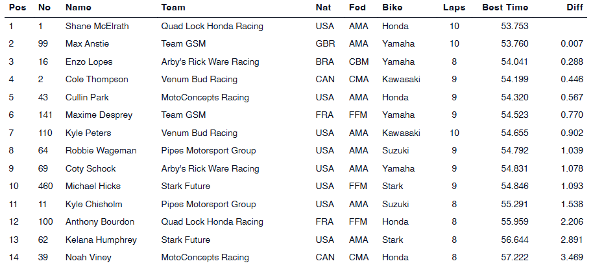Click the Name column header
The width and height of the screenshot is (593, 270).
coord(79,8)
